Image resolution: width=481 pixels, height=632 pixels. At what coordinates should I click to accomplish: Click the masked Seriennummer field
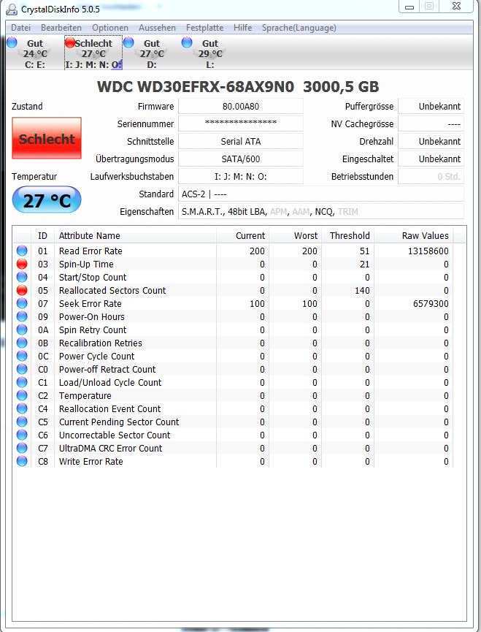(x=241, y=123)
